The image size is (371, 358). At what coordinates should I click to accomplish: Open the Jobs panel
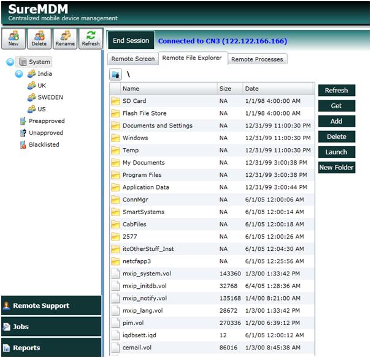[x=52, y=327]
